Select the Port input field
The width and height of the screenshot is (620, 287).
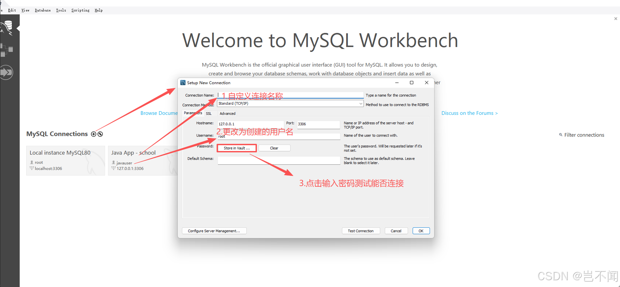318,124
